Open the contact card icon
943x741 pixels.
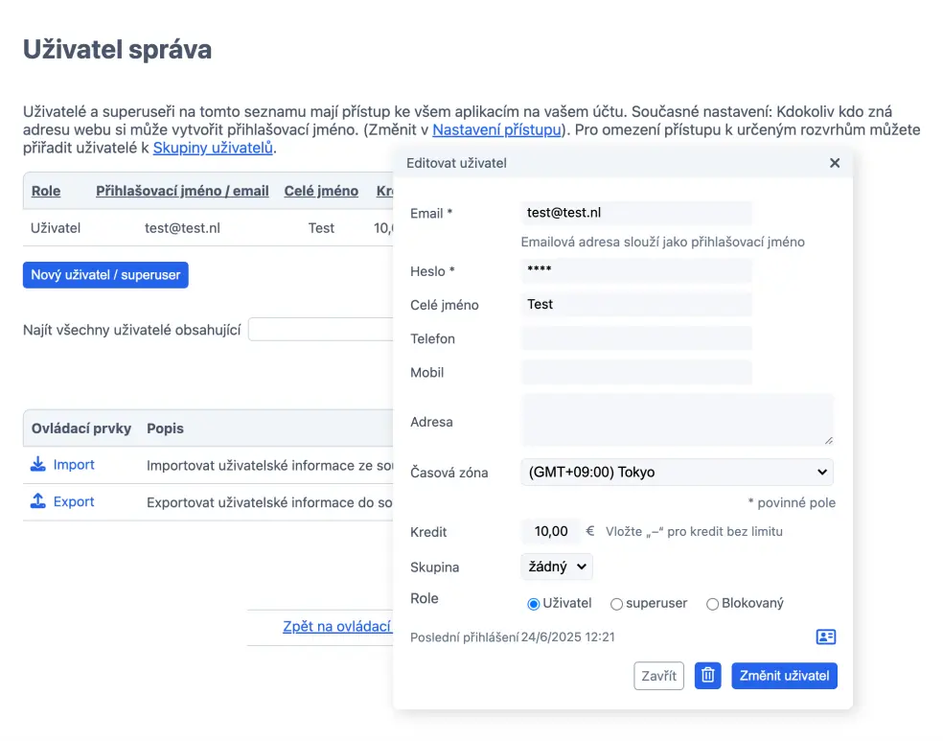click(825, 637)
